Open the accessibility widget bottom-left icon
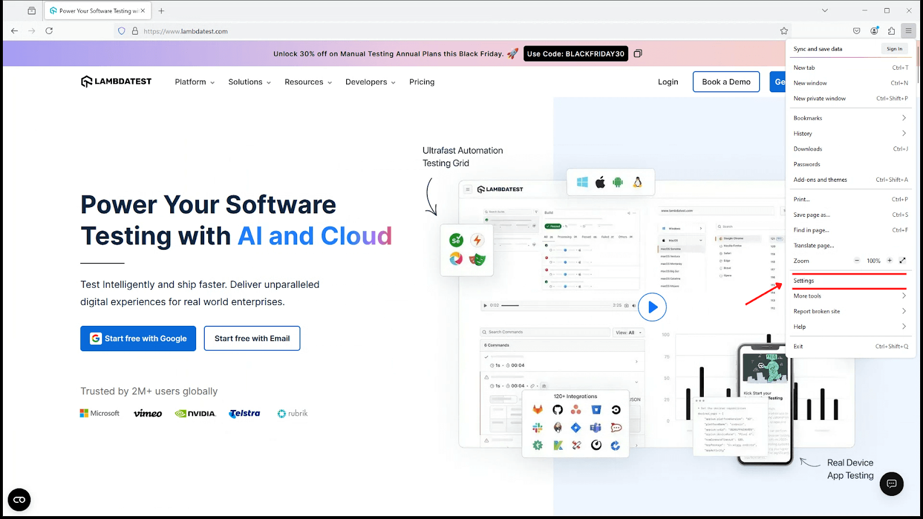 pos(19,499)
